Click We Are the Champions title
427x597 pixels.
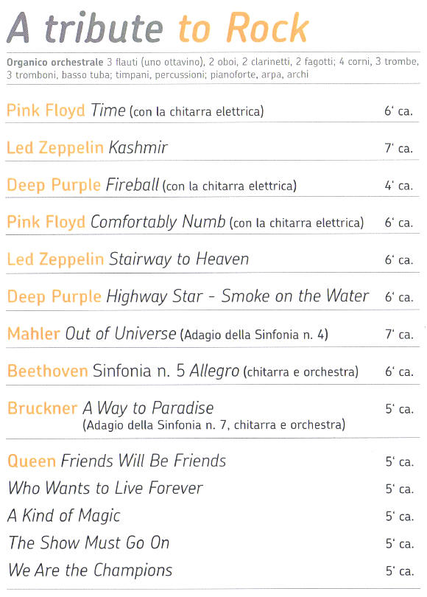point(90,570)
